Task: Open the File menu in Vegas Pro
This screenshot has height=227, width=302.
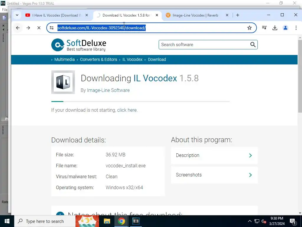Action: [x=5, y=10]
